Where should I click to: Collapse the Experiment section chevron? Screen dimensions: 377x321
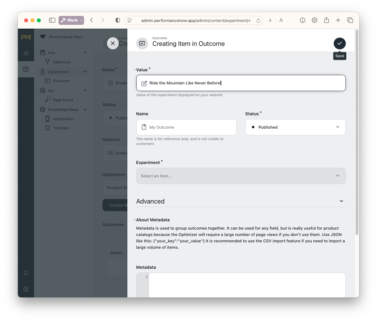pyautogui.click(x=85, y=72)
